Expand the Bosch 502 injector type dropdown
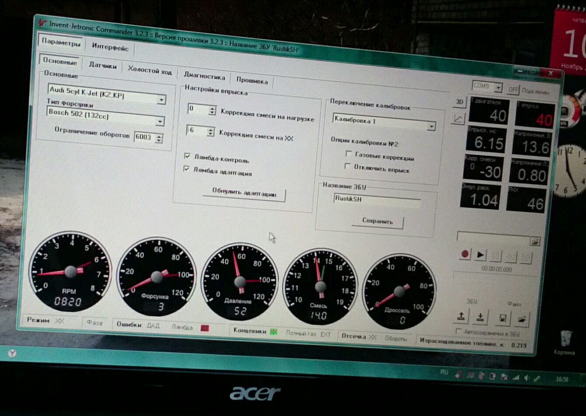Image resolution: width=586 pixels, height=416 pixels. (160, 121)
